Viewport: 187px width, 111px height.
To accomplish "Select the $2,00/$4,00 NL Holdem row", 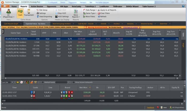I will pos(92,46).
